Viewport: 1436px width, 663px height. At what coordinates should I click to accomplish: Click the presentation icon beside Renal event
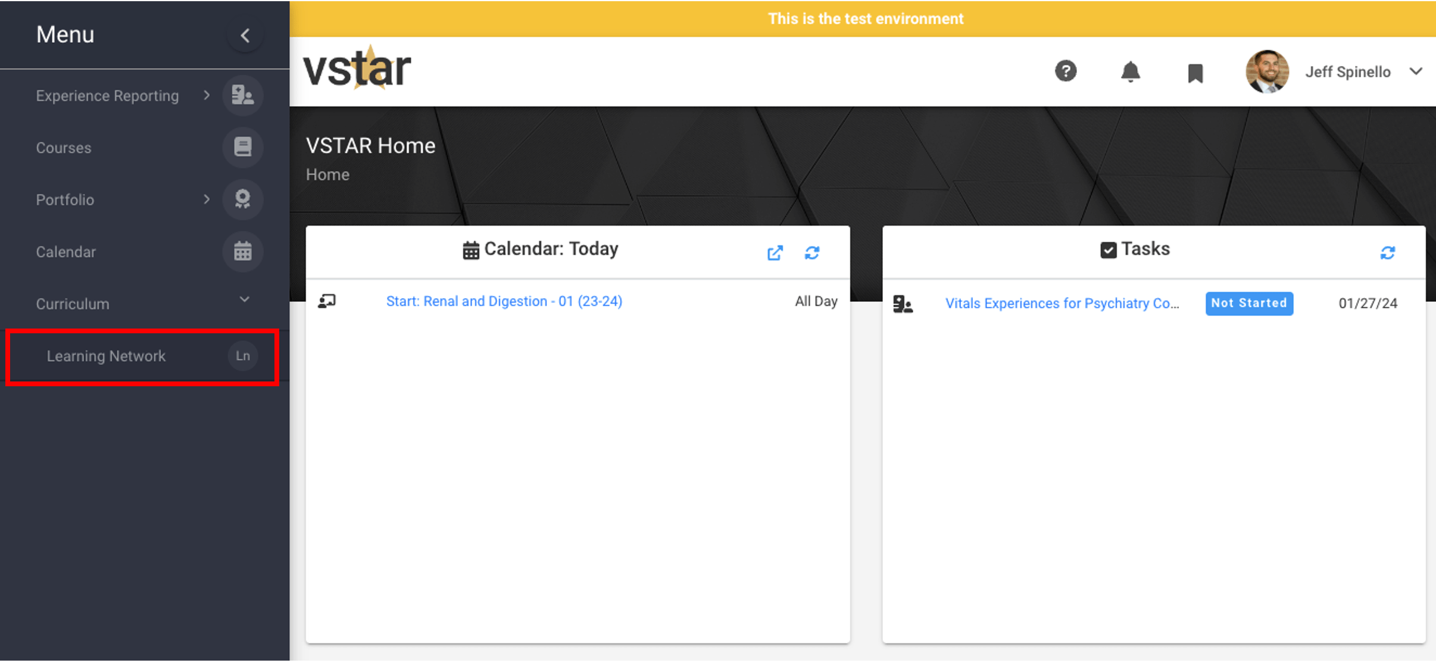[327, 301]
